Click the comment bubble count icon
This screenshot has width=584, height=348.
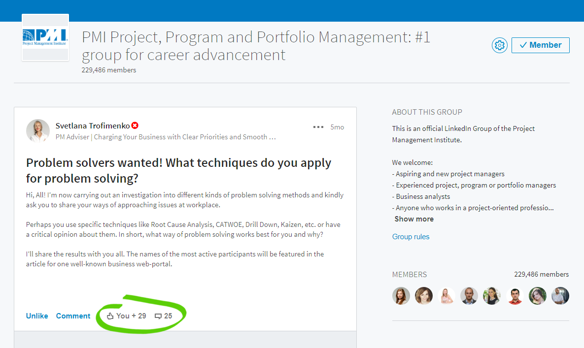158,316
